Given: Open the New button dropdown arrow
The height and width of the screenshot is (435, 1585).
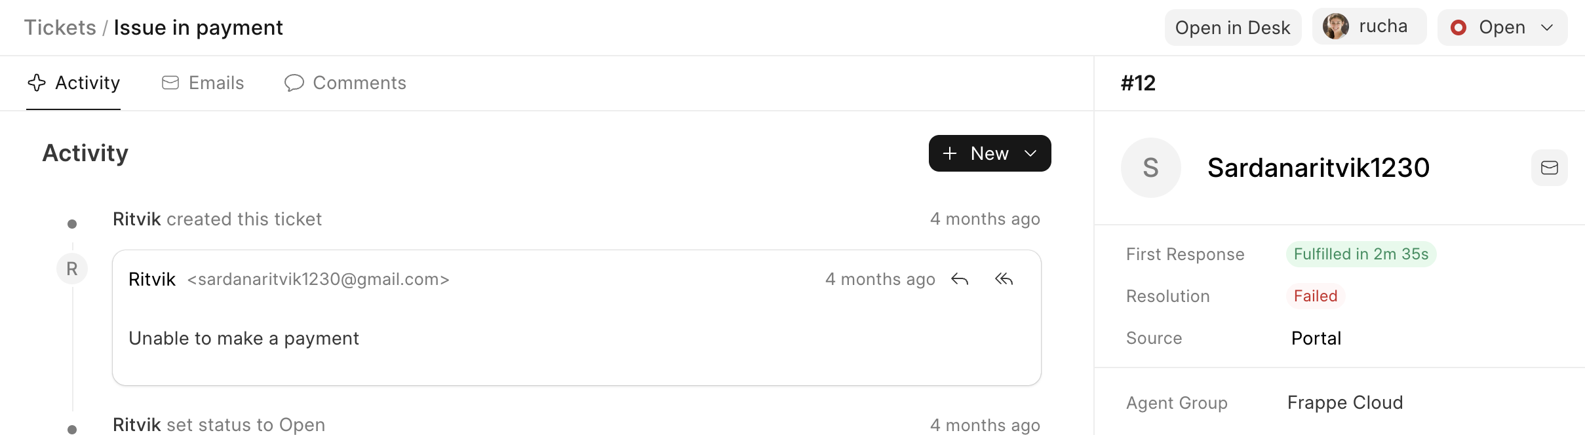Looking at the screenshot, I should 1030,153.
